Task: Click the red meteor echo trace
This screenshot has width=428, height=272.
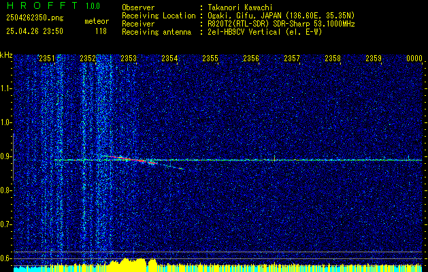Action: coord(134,160)
